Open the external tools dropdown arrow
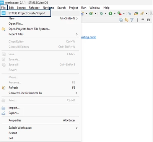153x142 pixels. click(124, 13)
